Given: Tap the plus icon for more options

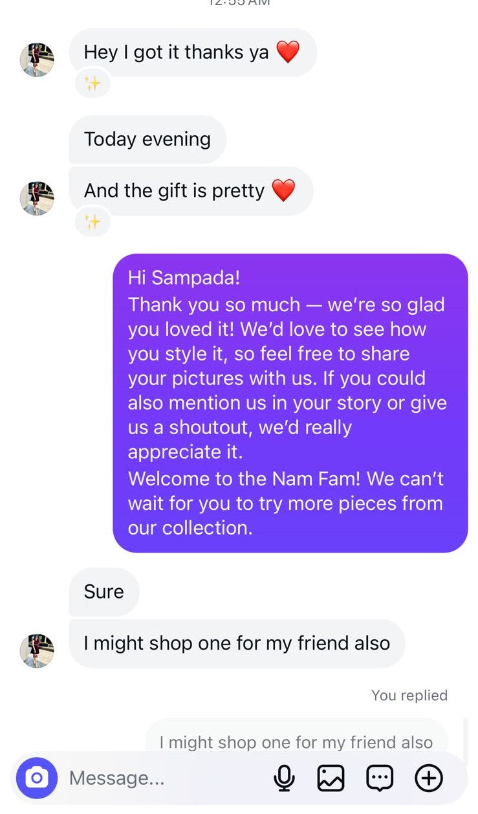Looking at the screenshot, I should coord(428,778).
